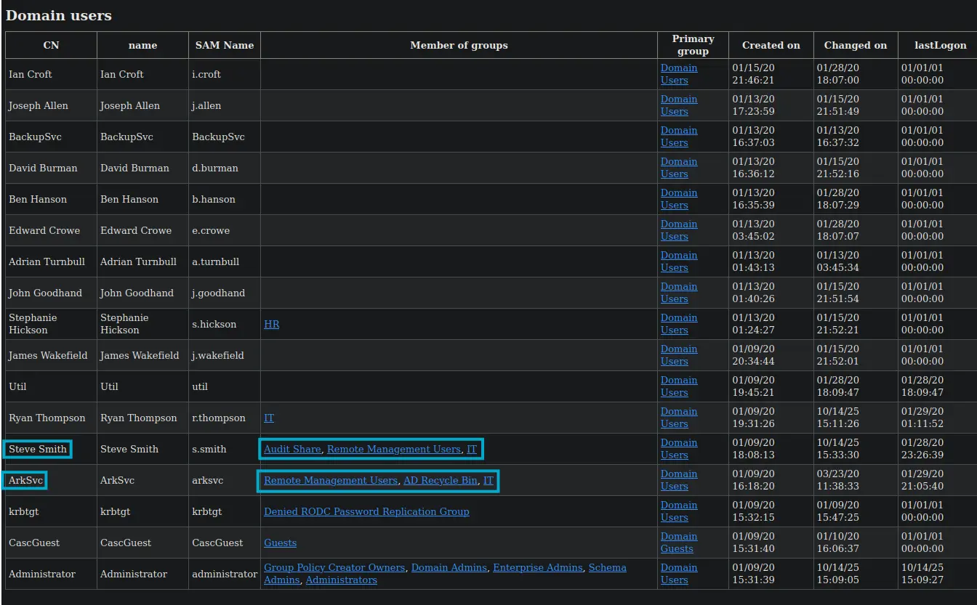Select the krbtgt CN cell
The image size is (977, 605).
[24, 512]
